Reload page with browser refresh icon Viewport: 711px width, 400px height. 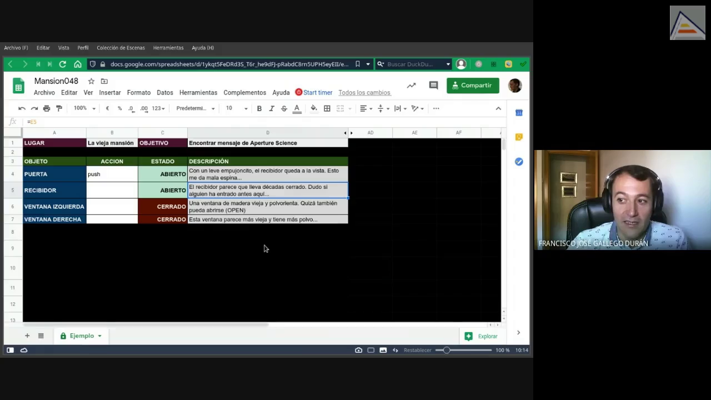[63, 64]
